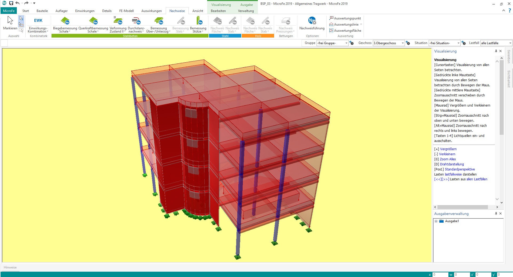Open the Selektion side tab
This screenshot has width=513, height=277.
[x=509, y=56]
